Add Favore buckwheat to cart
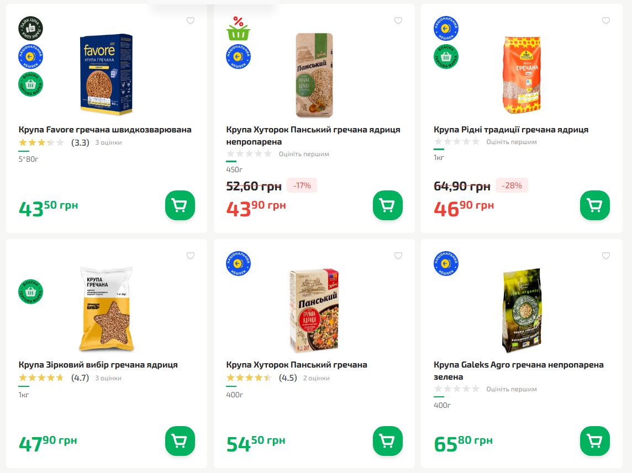This screenshot has height=473, width=632. point(180,205)
